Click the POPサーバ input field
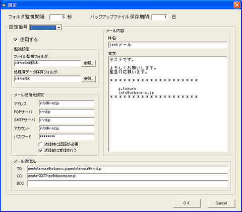The image size is (242, 212). pos(67,112)
